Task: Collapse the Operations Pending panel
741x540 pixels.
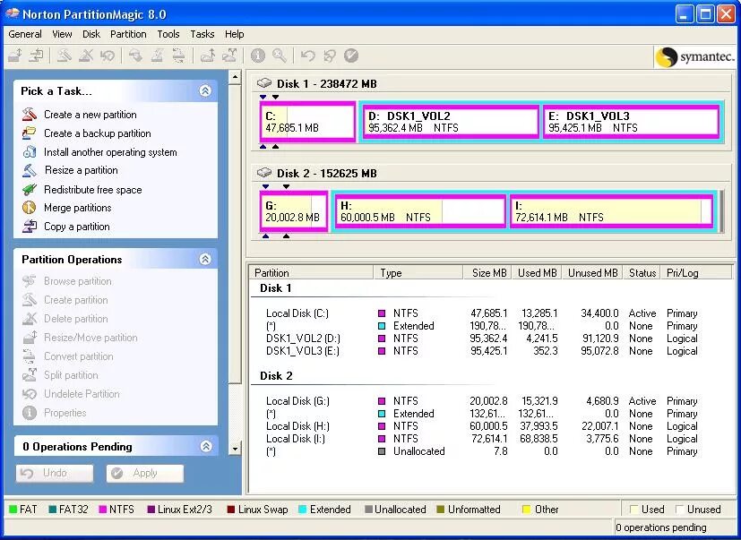Action: pos(206,446)
